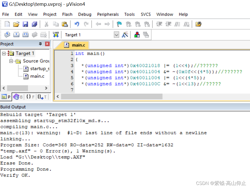The height and width of the screenshot is (188, 250).
Task: Toggle bookmark with the flag icon
Action: point(119,24)
